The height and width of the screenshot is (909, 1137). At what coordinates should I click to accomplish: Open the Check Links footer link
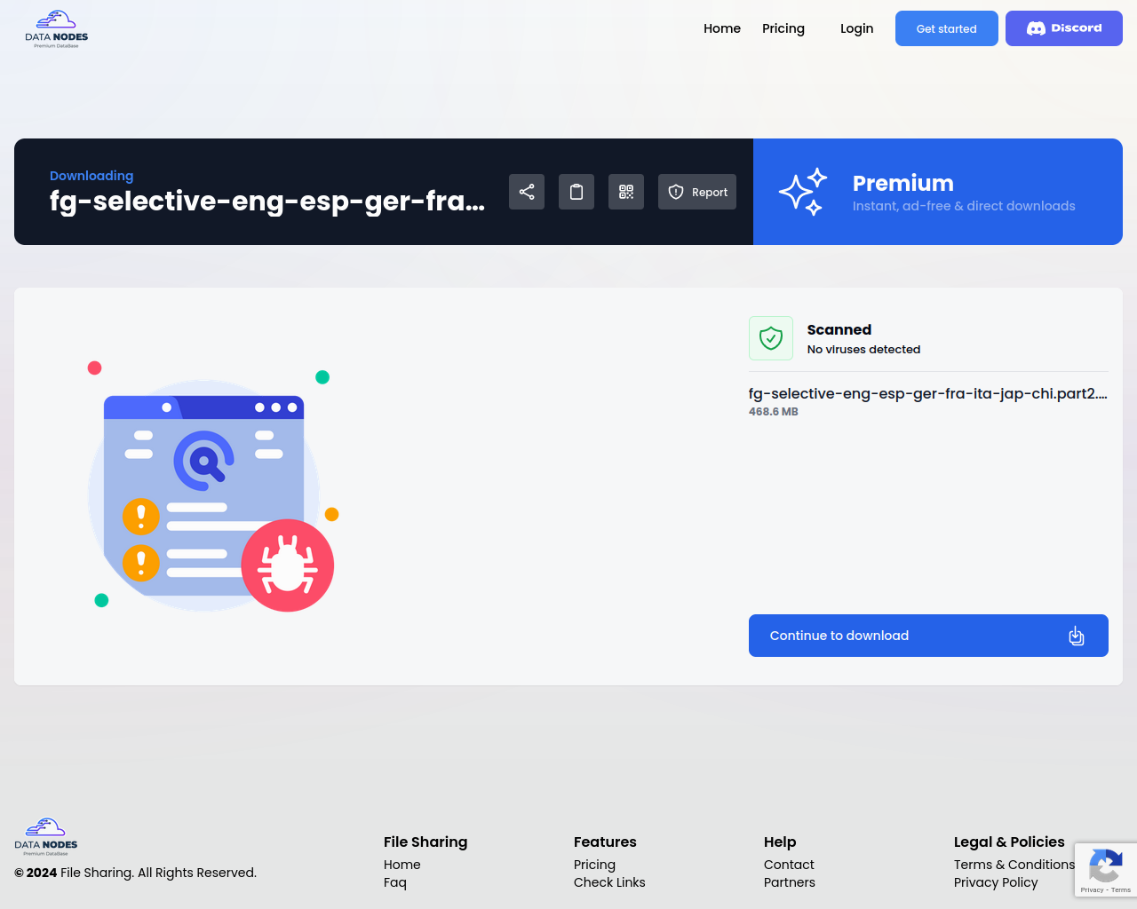pos(609,882)
